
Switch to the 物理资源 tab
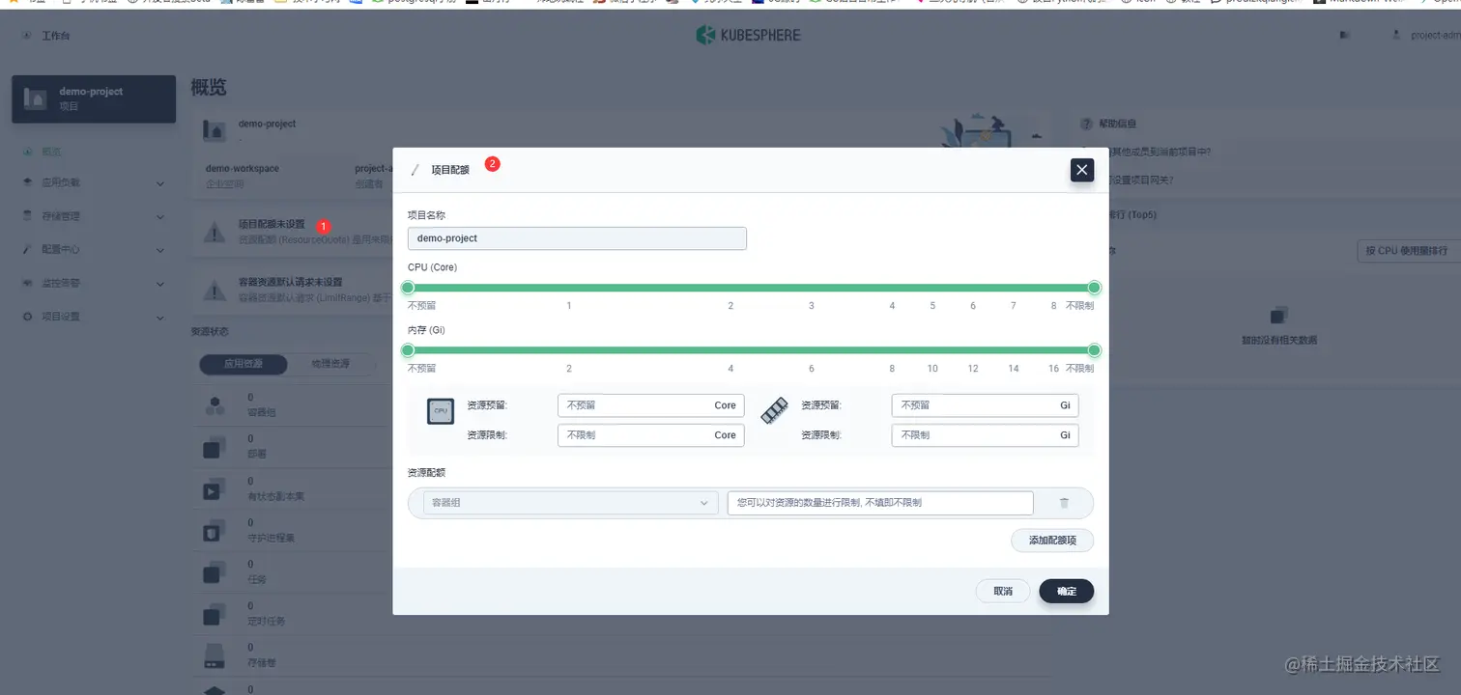[x=330, y=364]
